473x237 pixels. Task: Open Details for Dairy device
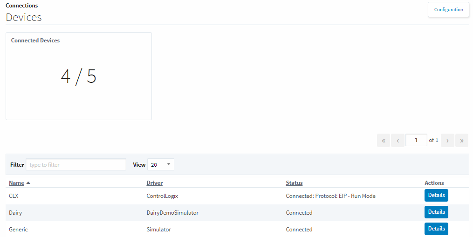coord(436,212)
